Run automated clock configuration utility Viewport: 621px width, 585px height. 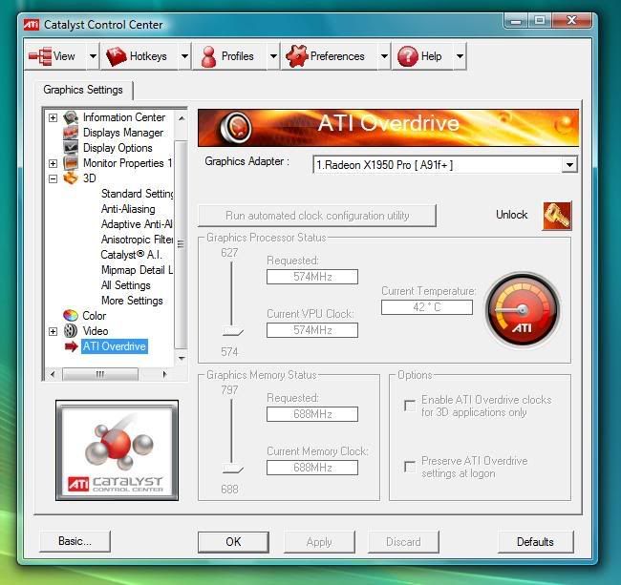(x=317, y=216)
